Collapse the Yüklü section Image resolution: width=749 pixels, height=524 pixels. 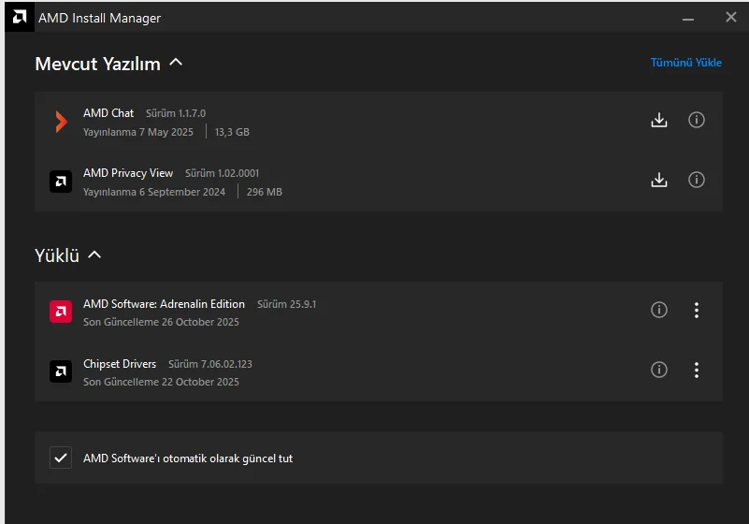[x=94, y=255]
